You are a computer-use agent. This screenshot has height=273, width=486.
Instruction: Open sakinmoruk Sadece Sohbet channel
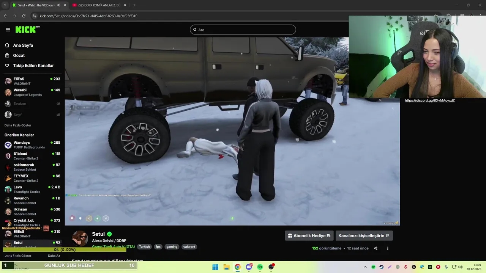[32, 167]
